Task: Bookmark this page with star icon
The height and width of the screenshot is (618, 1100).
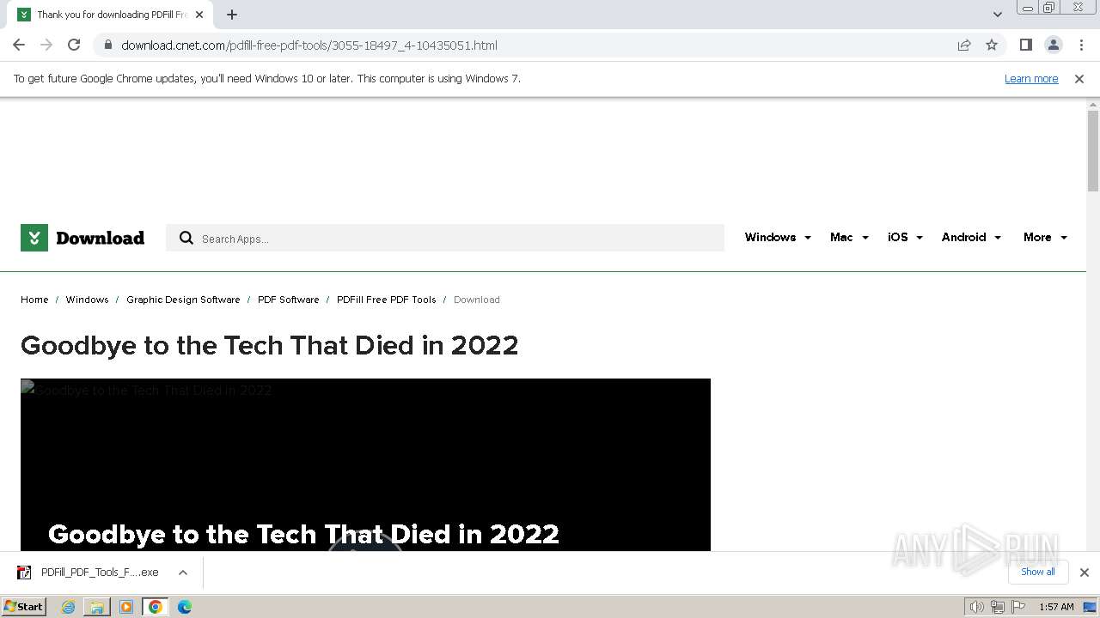Action: [x=992, y=45]
